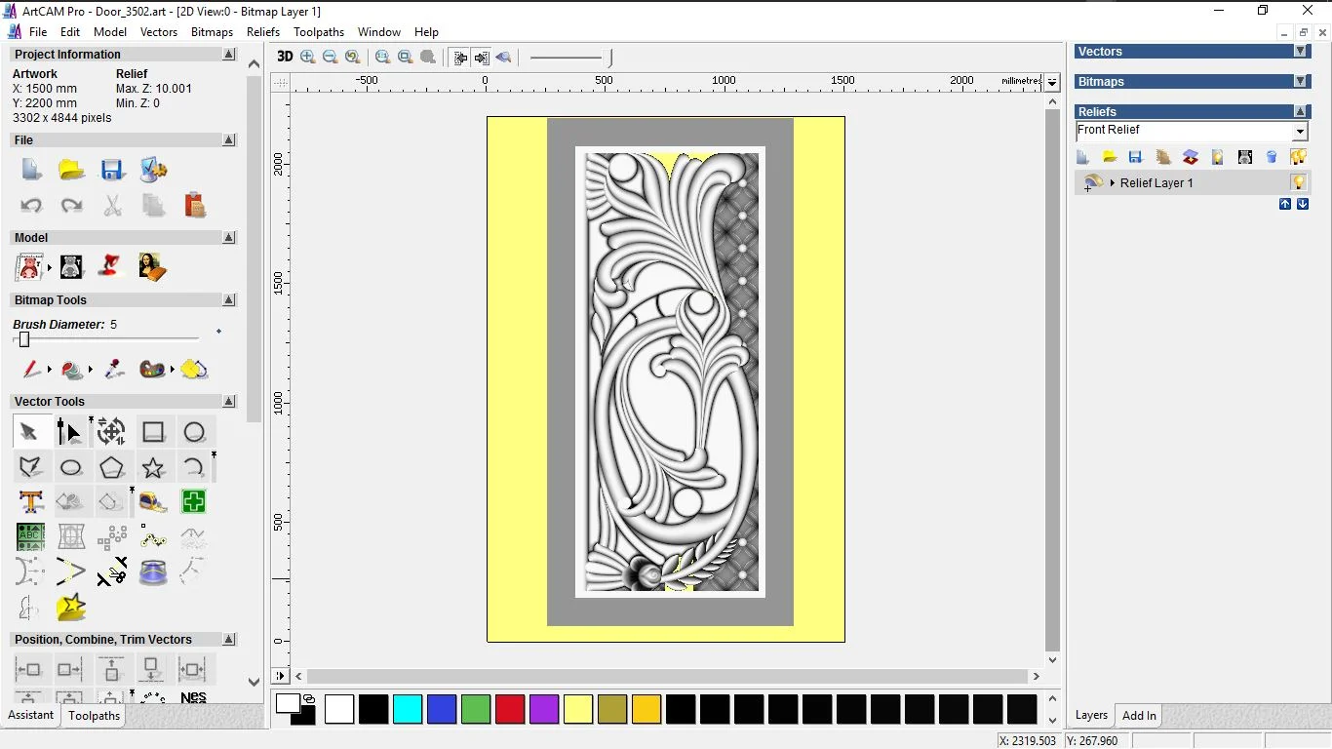Screen dimensions: 1332x749
Task: Select the rectangle creation tool
Action: [x=153, y=431]
